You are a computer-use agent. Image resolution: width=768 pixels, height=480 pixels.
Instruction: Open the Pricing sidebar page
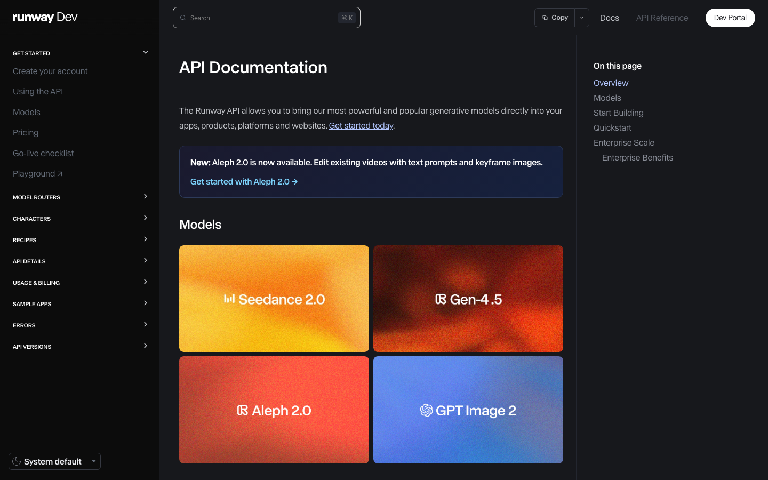26,132
